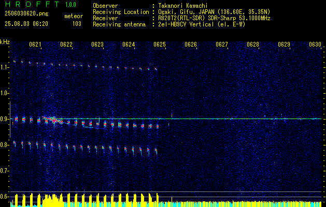Click the Receiving Location label
Image resolution: width=326 pixels, height=207 pixels.
[121, 12]
